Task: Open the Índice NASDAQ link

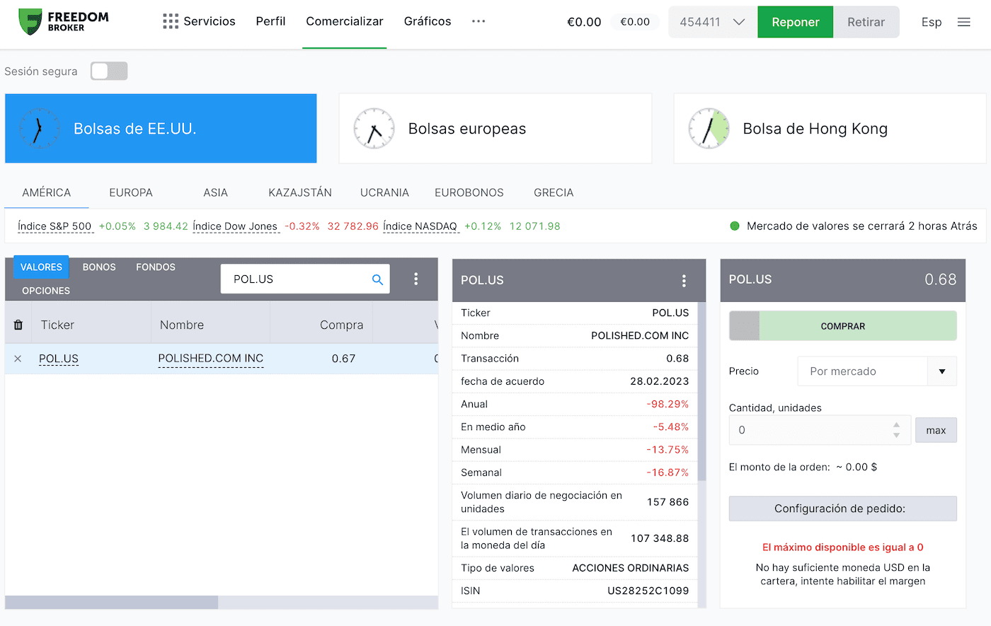Action: pos(420,226)
